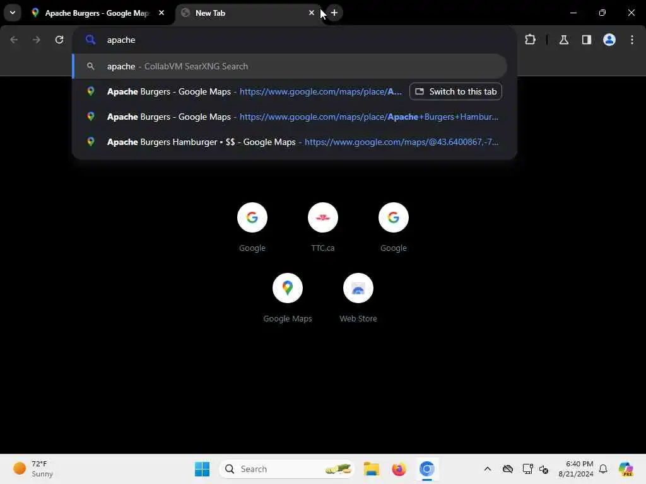Open the weather widget showing 72°F Sunny

click(x=33, y=469)
